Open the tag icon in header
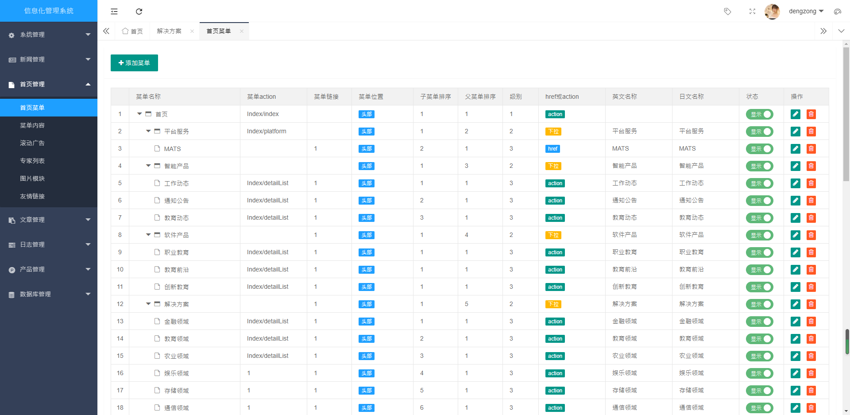 point(727,12)
